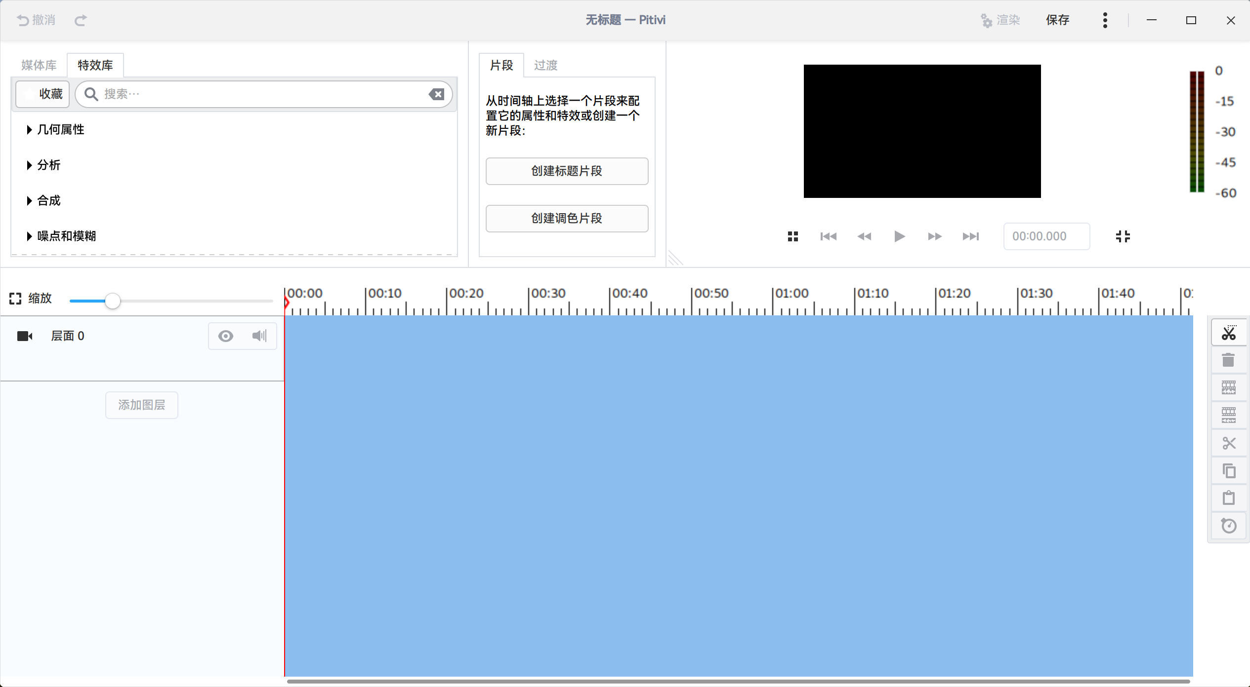
Task: Click the delete clip icon on timeline toolbar
Action: point(1229,360)
